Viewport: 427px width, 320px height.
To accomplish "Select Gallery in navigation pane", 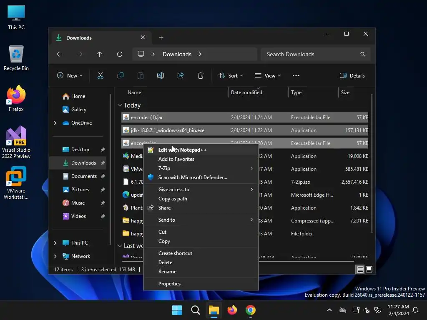I will point(79,110).
